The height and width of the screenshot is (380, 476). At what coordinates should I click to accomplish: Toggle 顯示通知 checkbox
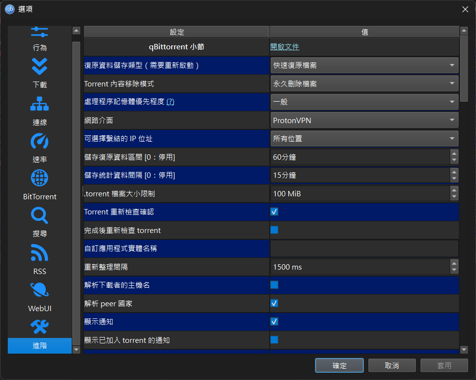click(274, 321)
